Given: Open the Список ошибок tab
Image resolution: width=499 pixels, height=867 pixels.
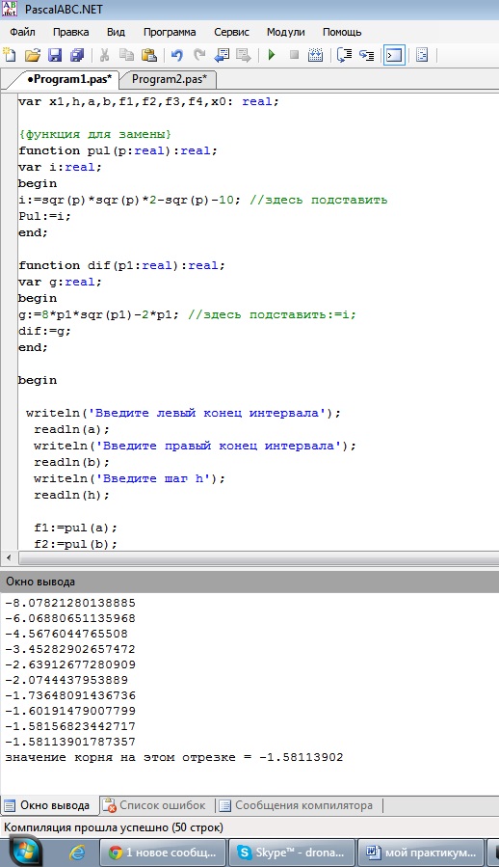Looking at the screenshot, I should coord(156,805).
